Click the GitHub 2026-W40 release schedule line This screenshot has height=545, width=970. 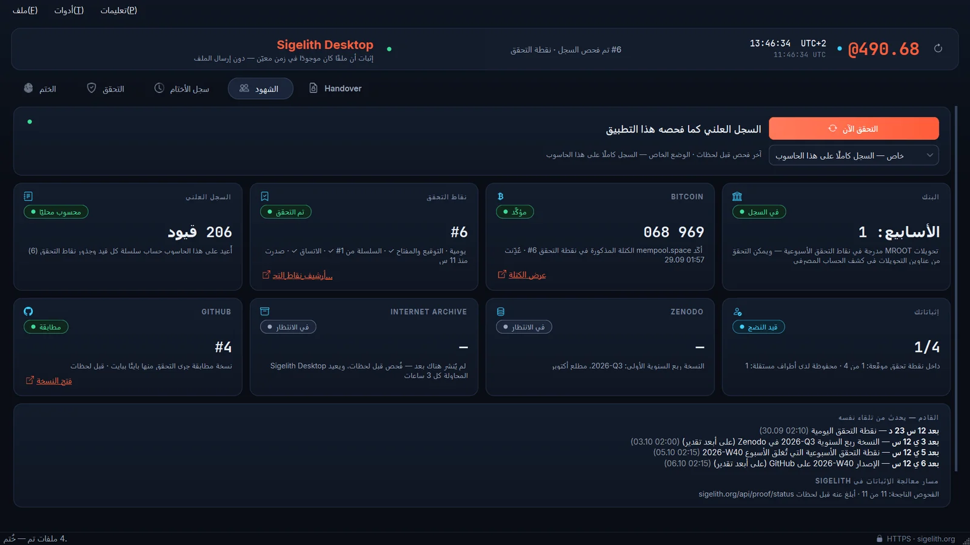[801, 463]
